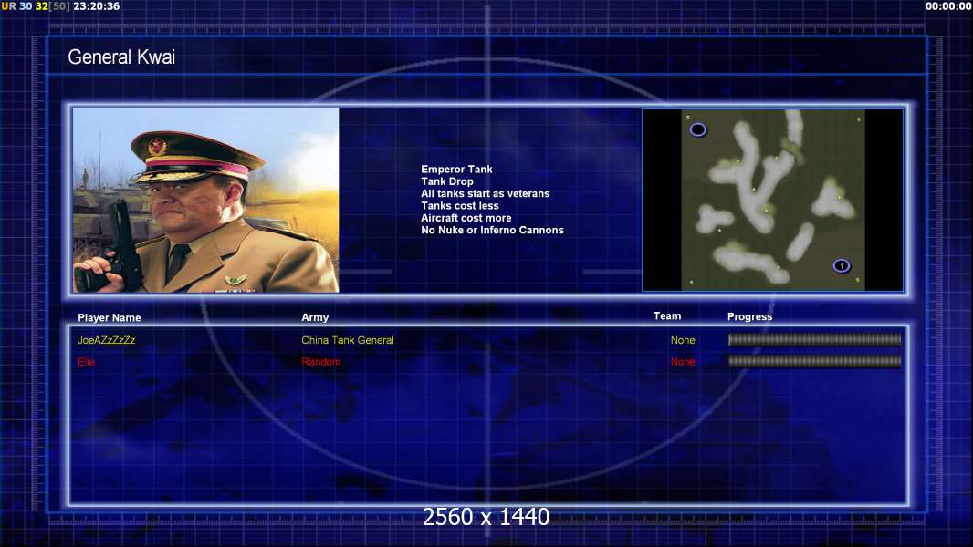This screenshot has width=973, height=547.
Task: Click the map preview thumbnail
Action: coord(772,200)
